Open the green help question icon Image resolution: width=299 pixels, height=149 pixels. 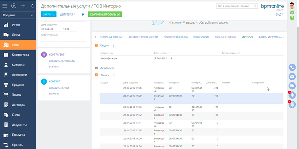(x=292, y=18)
